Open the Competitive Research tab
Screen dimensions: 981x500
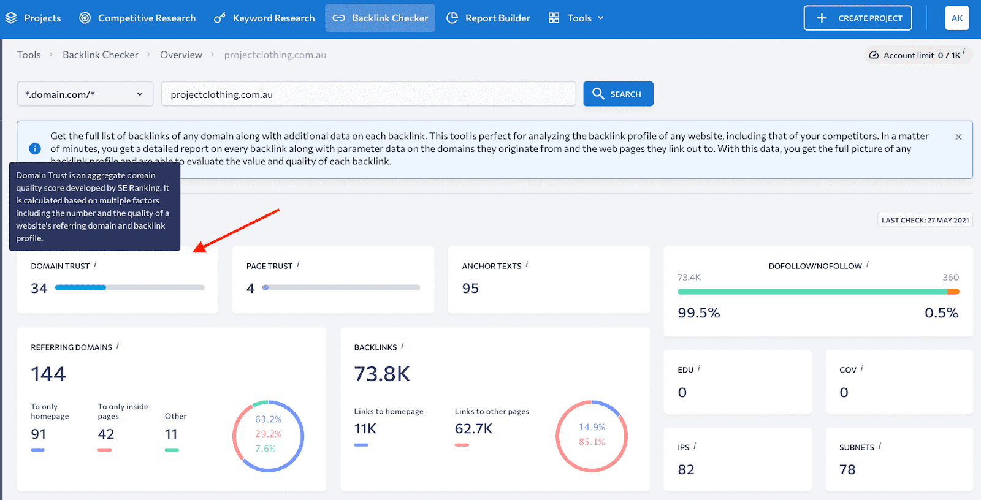coord(138,18)
